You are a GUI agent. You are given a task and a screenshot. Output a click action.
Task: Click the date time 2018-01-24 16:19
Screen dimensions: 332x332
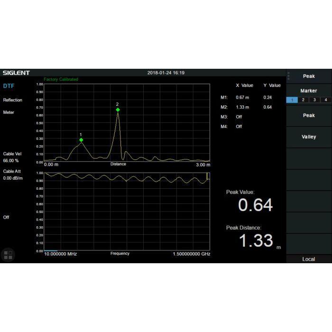[166, 73]
